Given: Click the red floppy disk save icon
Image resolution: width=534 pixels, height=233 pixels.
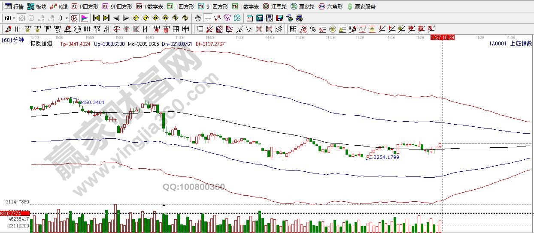Looking at the screenshot, I should 279,18.
